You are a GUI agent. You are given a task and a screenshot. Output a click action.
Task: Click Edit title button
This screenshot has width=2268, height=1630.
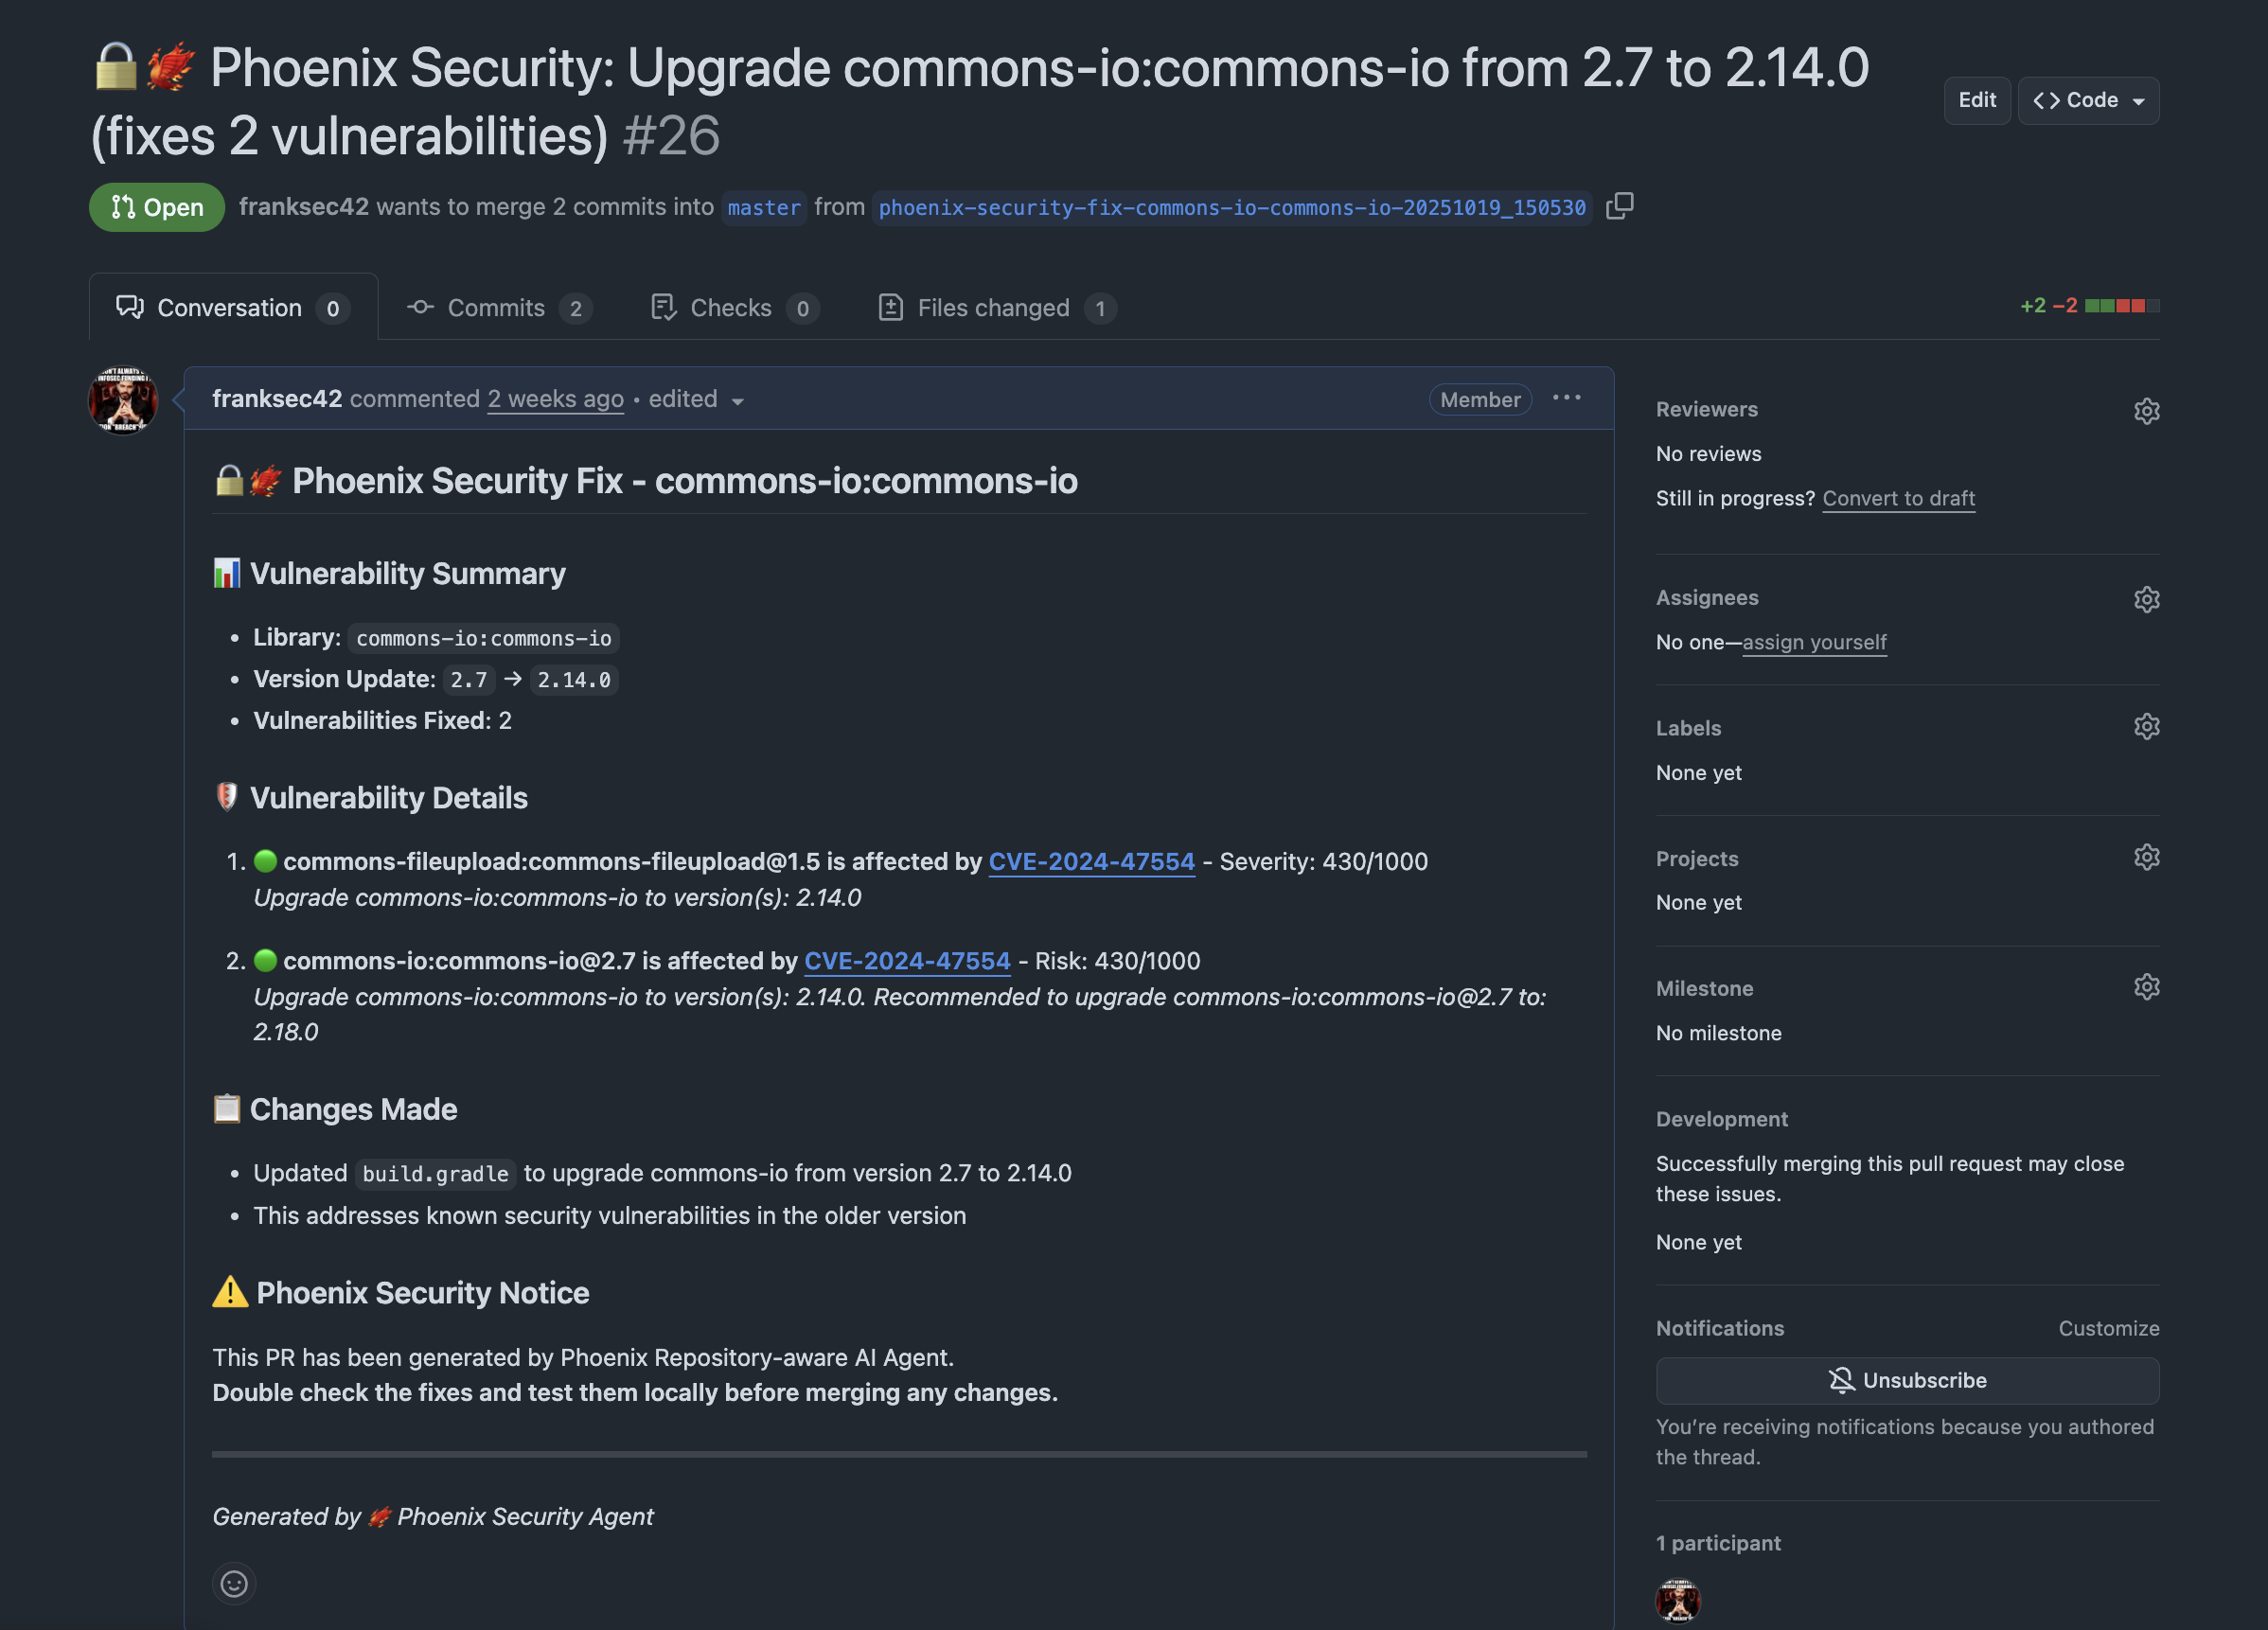(x=1976, y=100)
